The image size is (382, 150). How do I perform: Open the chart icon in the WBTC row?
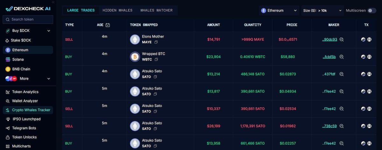click(x=363, y=57)
